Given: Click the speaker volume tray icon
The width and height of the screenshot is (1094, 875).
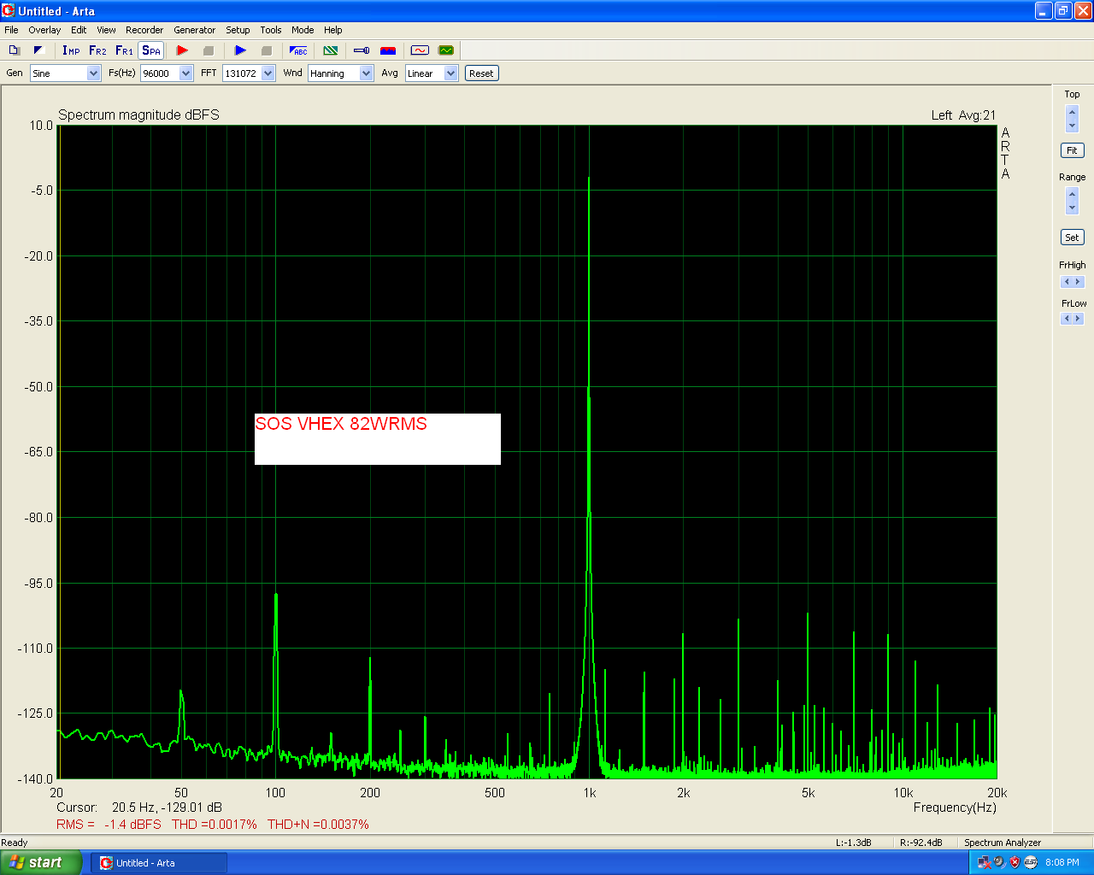Looking at the screenshot, I should [x=999, y=863].
